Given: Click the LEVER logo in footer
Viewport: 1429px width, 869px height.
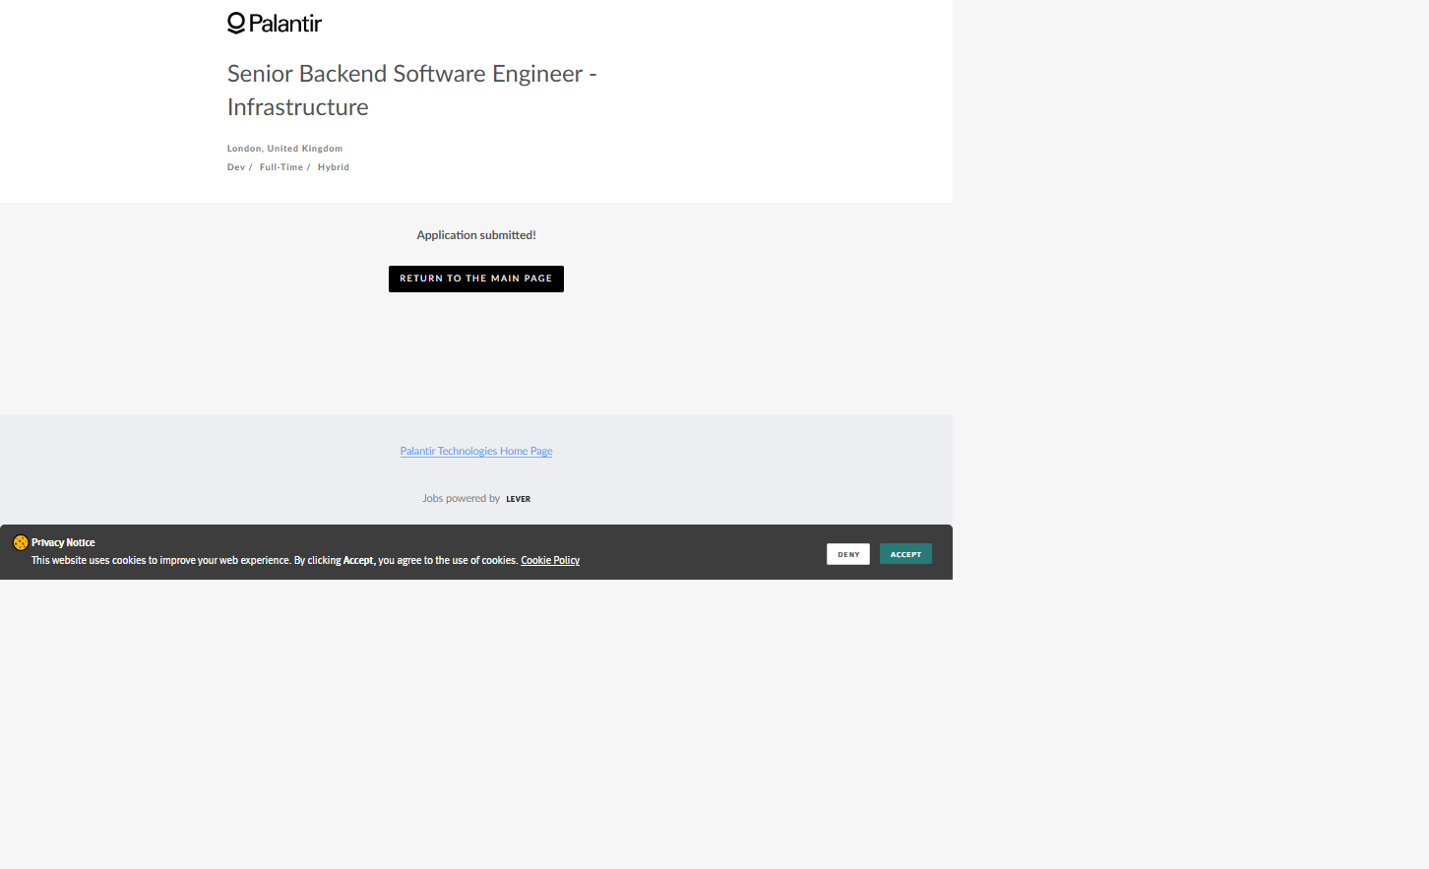Looking at the screenshot, I should click(x=518, y=499).
